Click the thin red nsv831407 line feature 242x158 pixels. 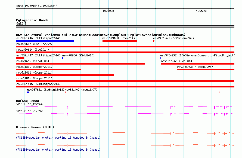(142, 92)
